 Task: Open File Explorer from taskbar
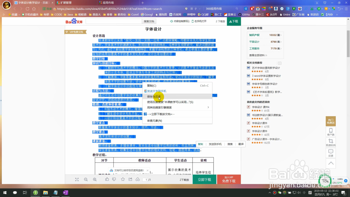[x=45, y=192]
